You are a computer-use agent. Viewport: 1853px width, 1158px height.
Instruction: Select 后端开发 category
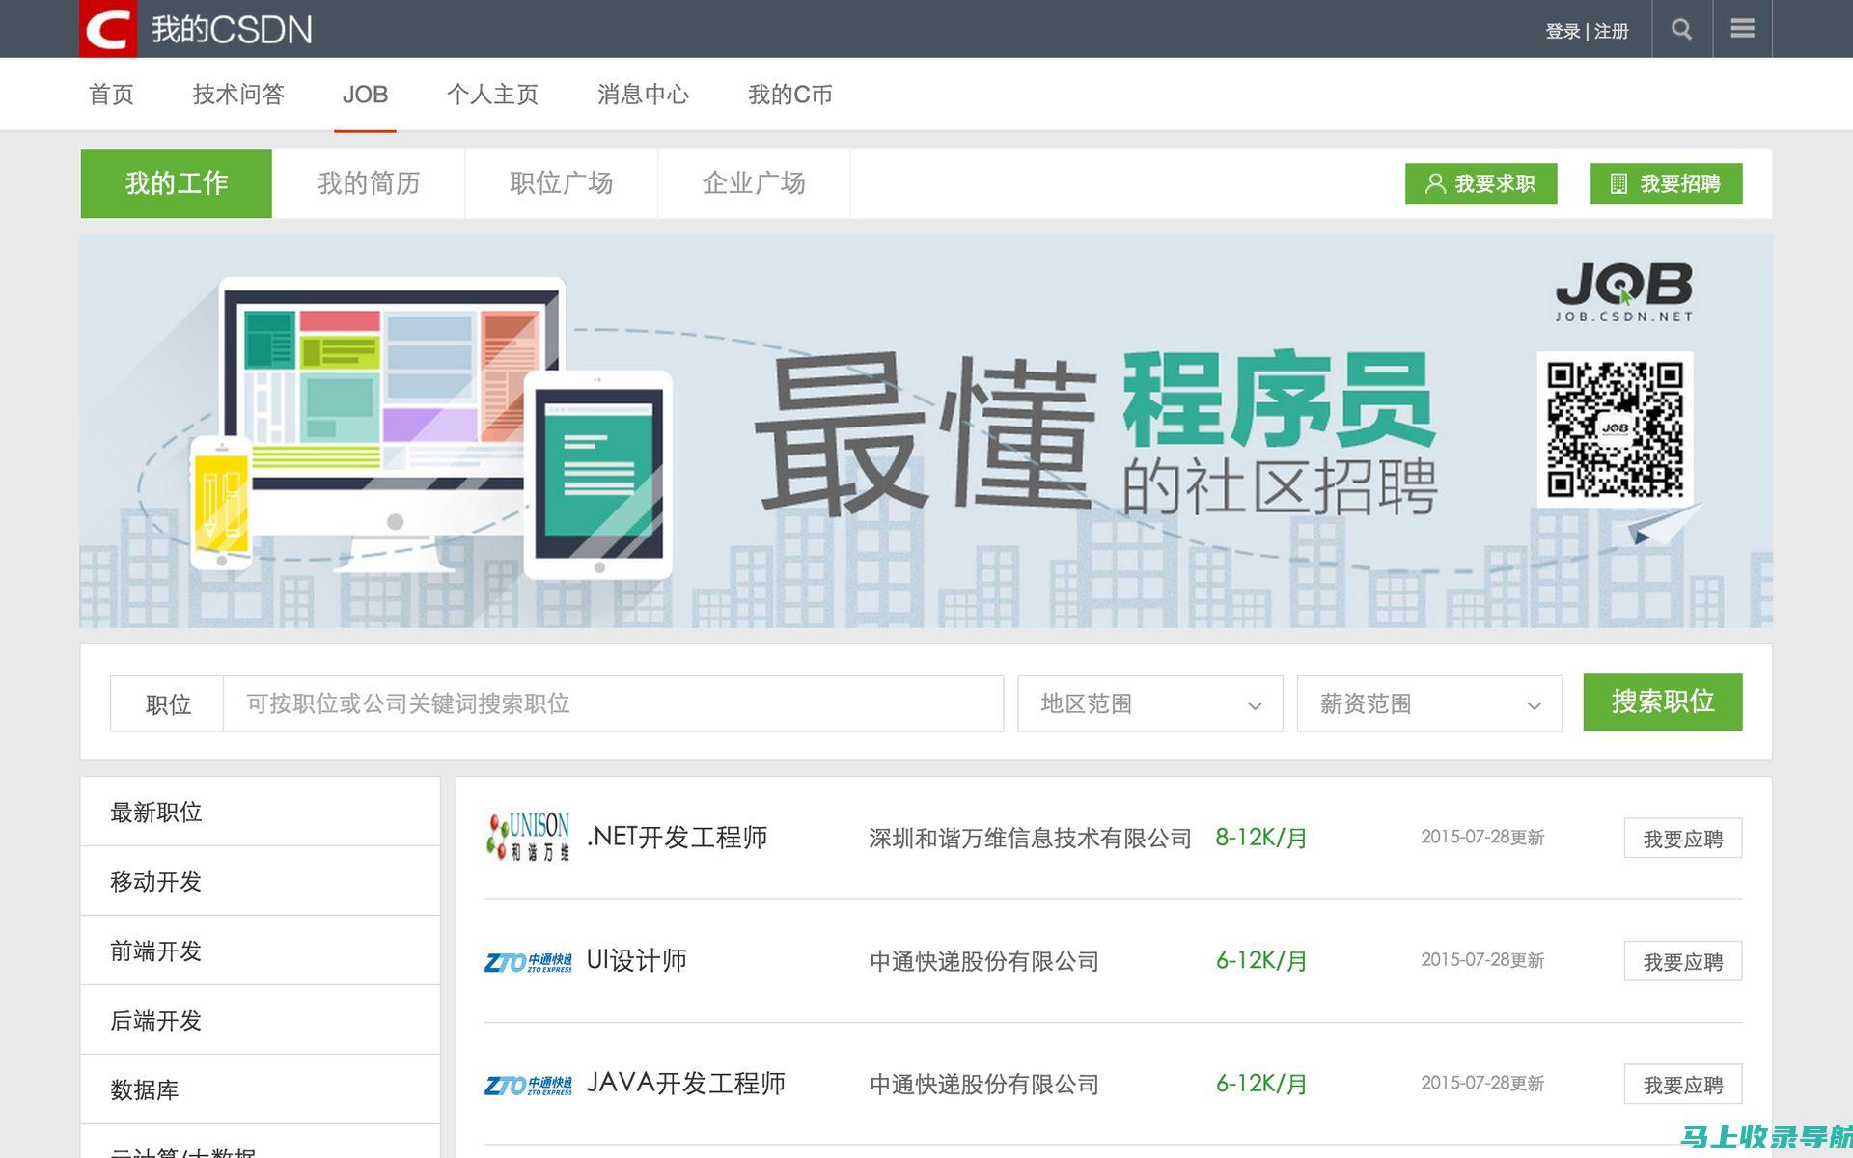click(261, 1020)
